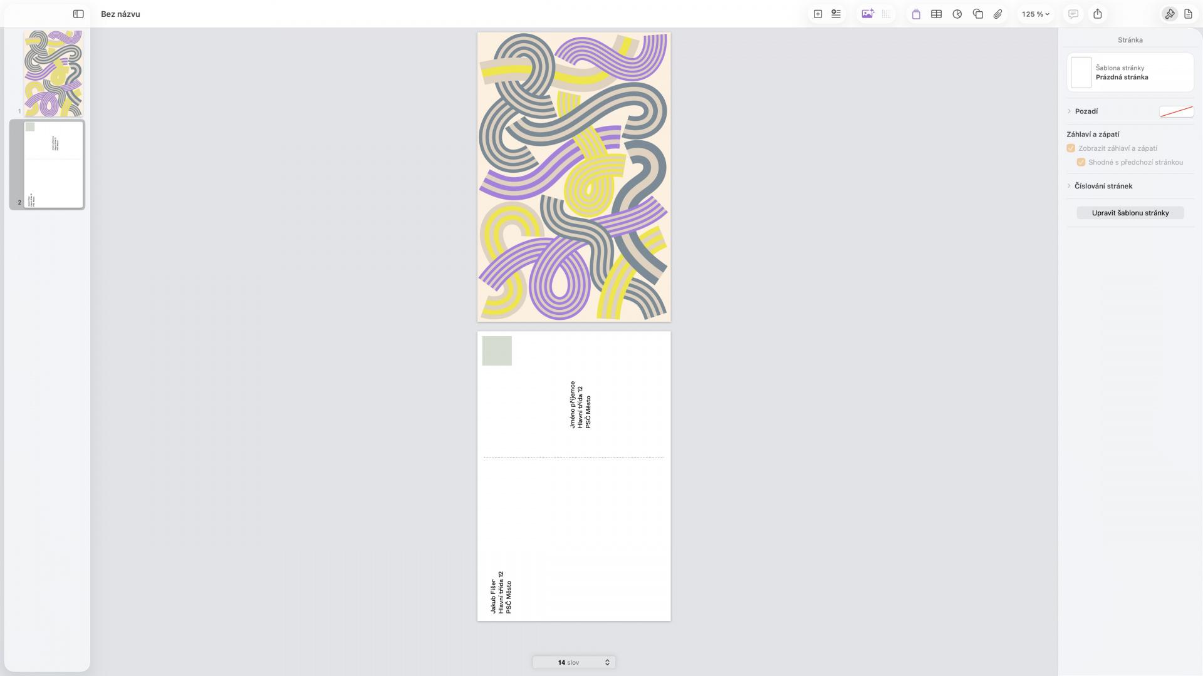Screen dimensions: 1203x676
Task: Click the Add Page icon
Action: 818,14
